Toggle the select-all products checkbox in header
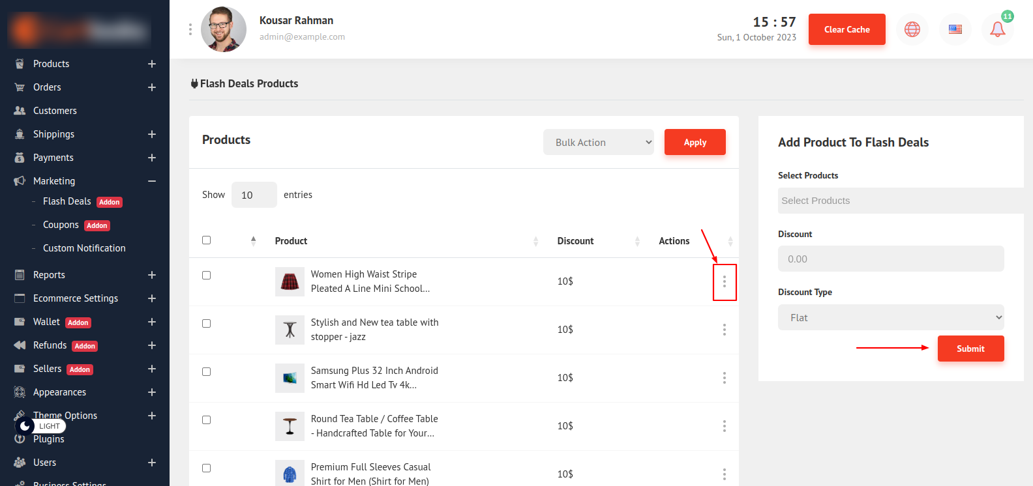This screenshot has height=486, width=1033. (207, 240)
